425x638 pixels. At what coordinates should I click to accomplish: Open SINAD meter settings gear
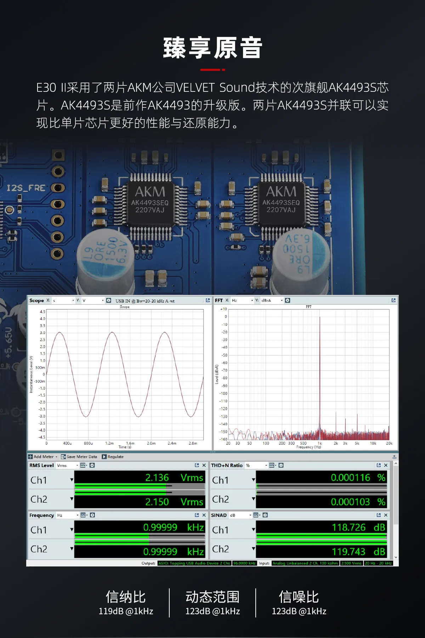click(x=265, y=515)
